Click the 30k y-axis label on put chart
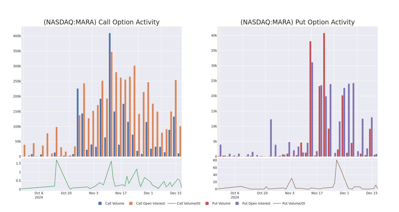This screenshot has width=399, height=212. point(214,66)
